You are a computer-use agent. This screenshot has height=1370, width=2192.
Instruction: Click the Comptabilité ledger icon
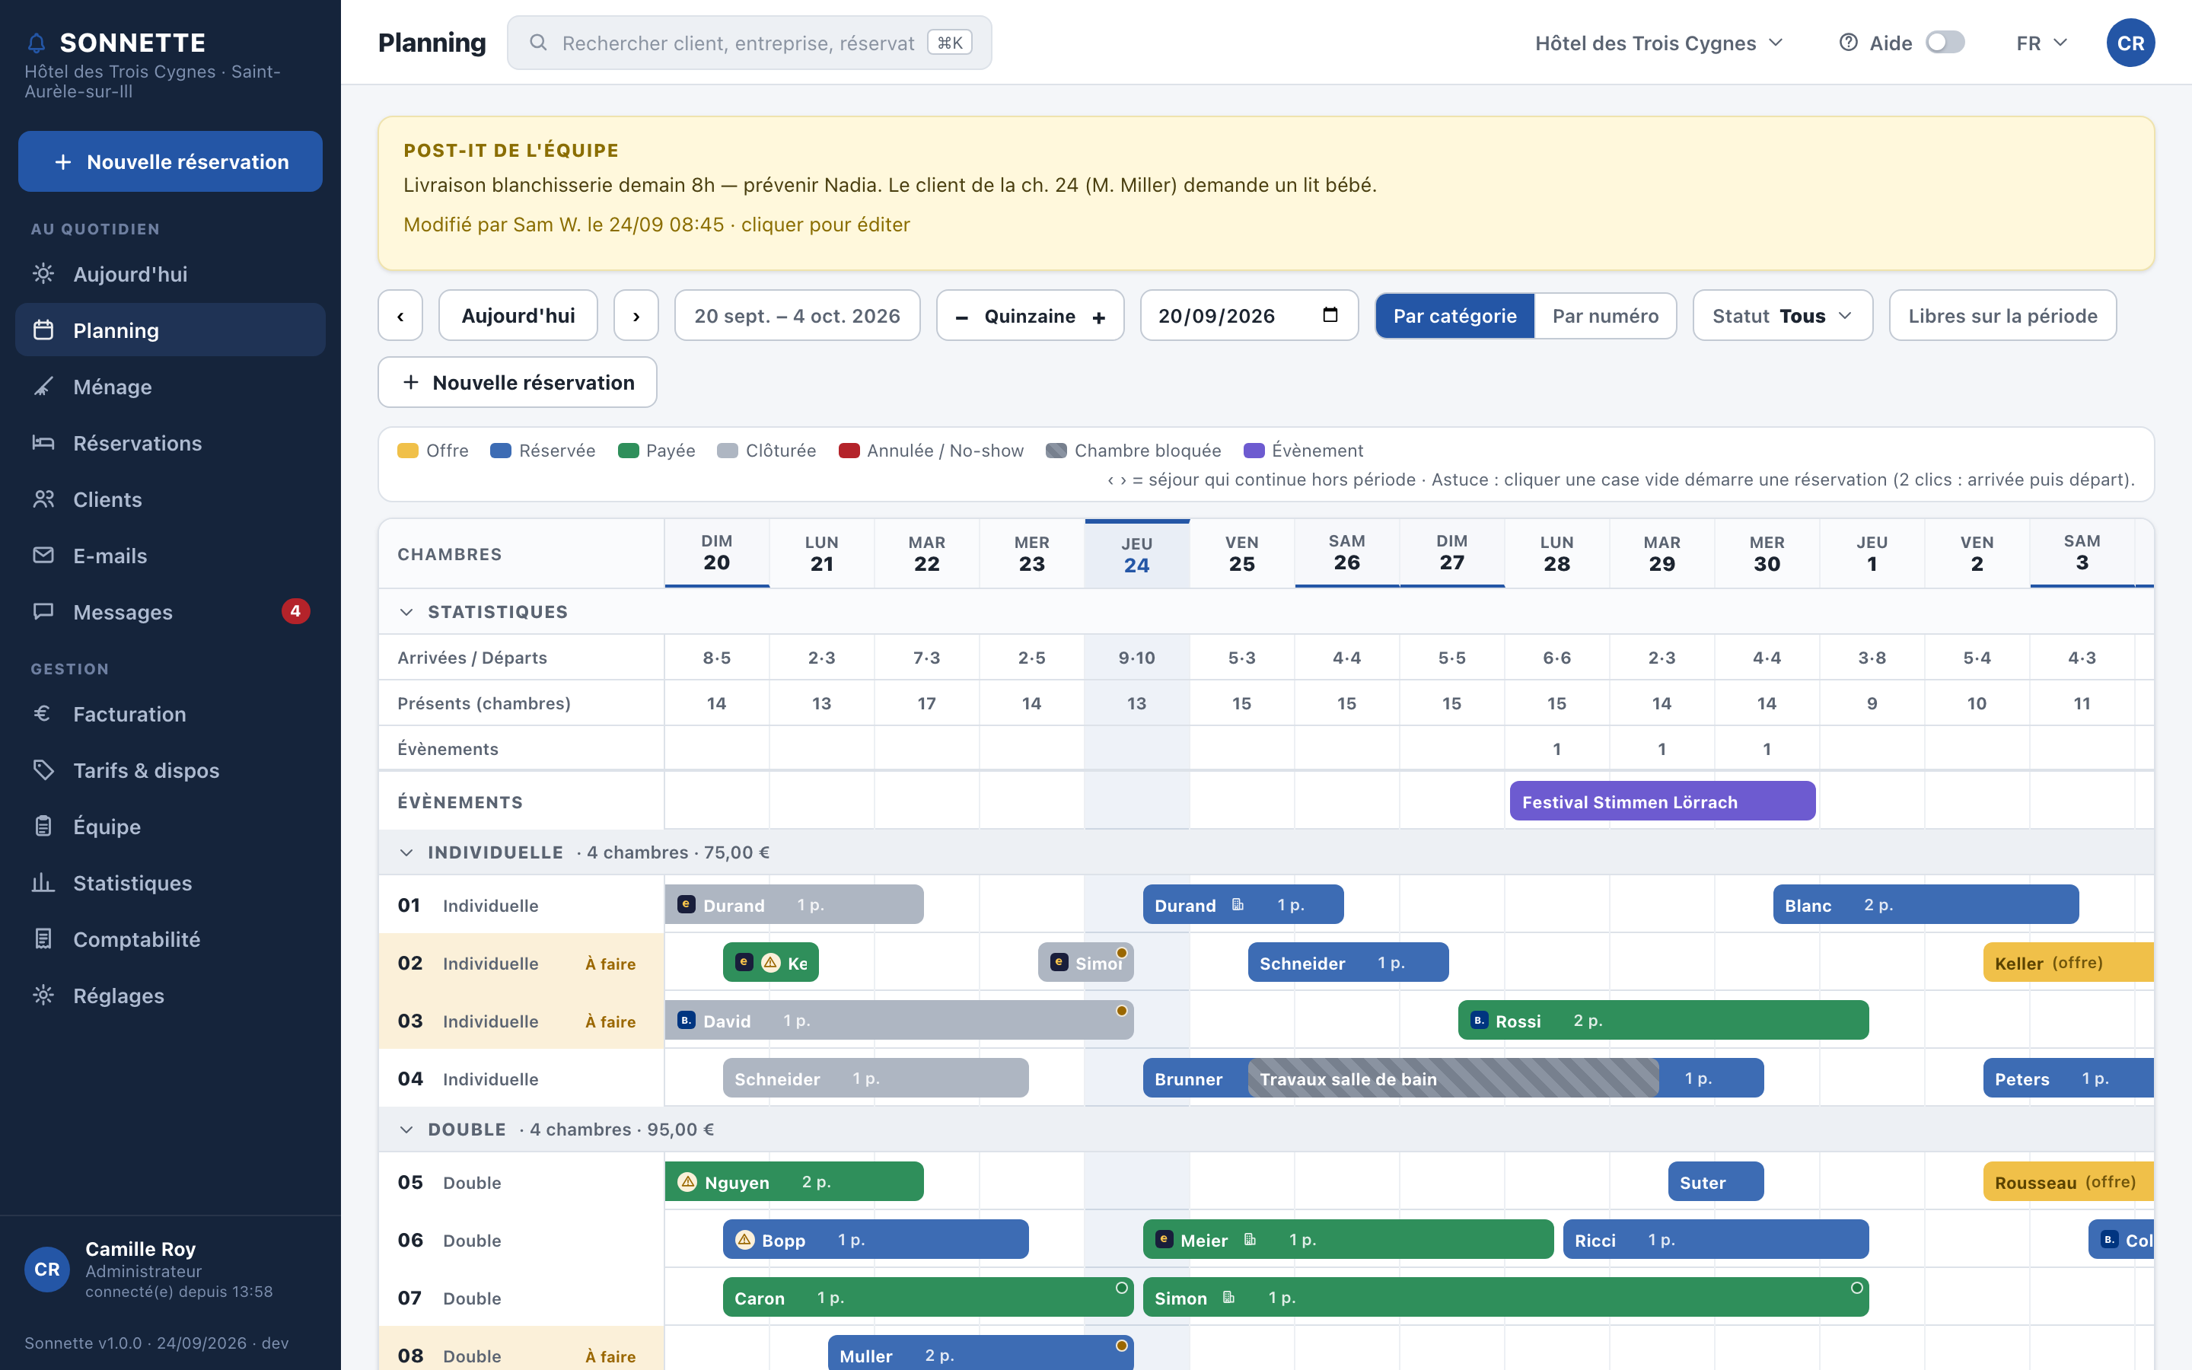tap(43, 938)
